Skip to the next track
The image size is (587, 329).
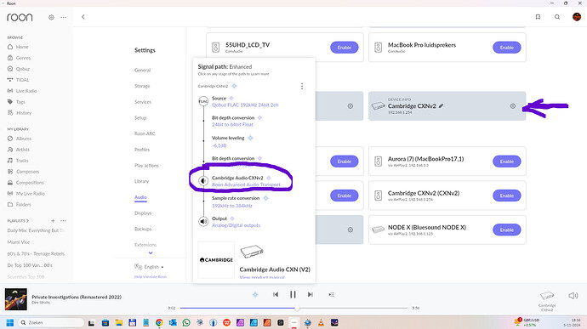click(311, 294)
